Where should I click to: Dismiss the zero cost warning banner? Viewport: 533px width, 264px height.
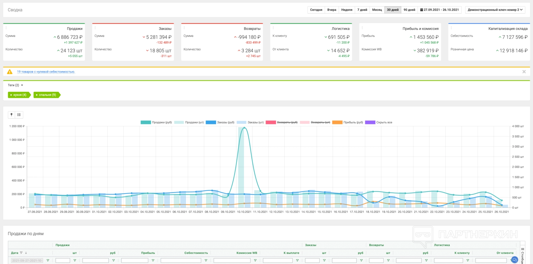click(524, 72)
